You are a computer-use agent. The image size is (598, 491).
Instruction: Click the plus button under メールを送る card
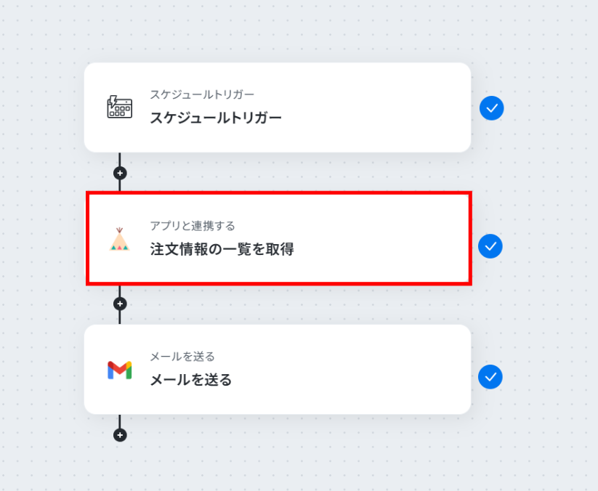[120, 435]
